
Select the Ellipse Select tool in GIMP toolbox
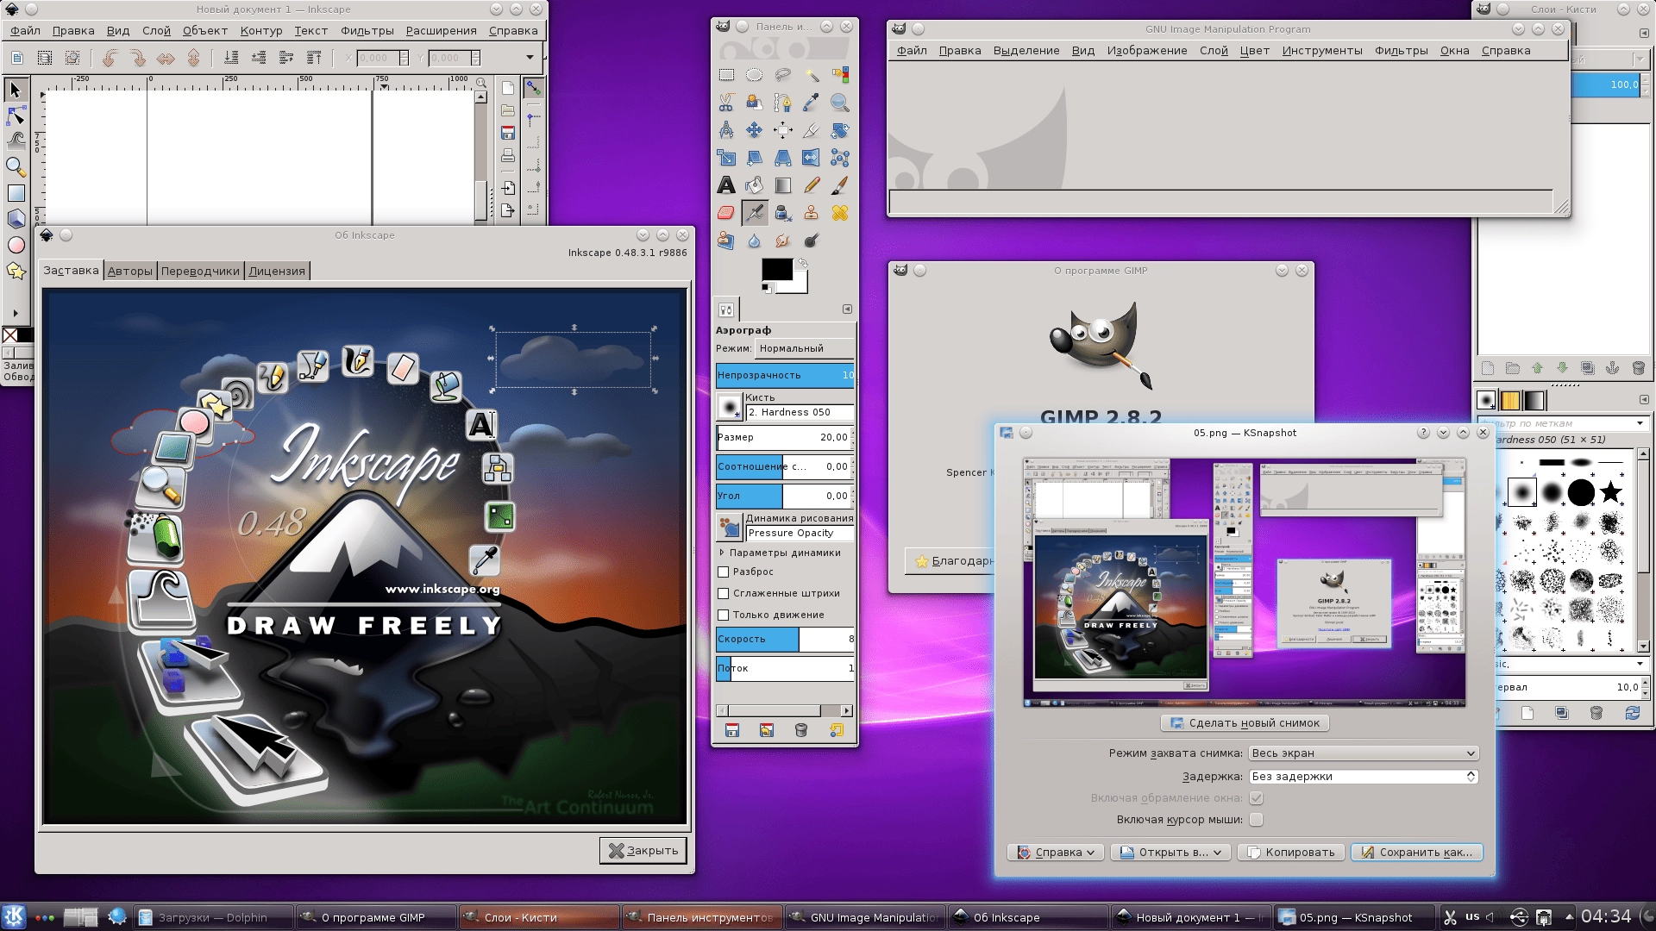(755, 75)
